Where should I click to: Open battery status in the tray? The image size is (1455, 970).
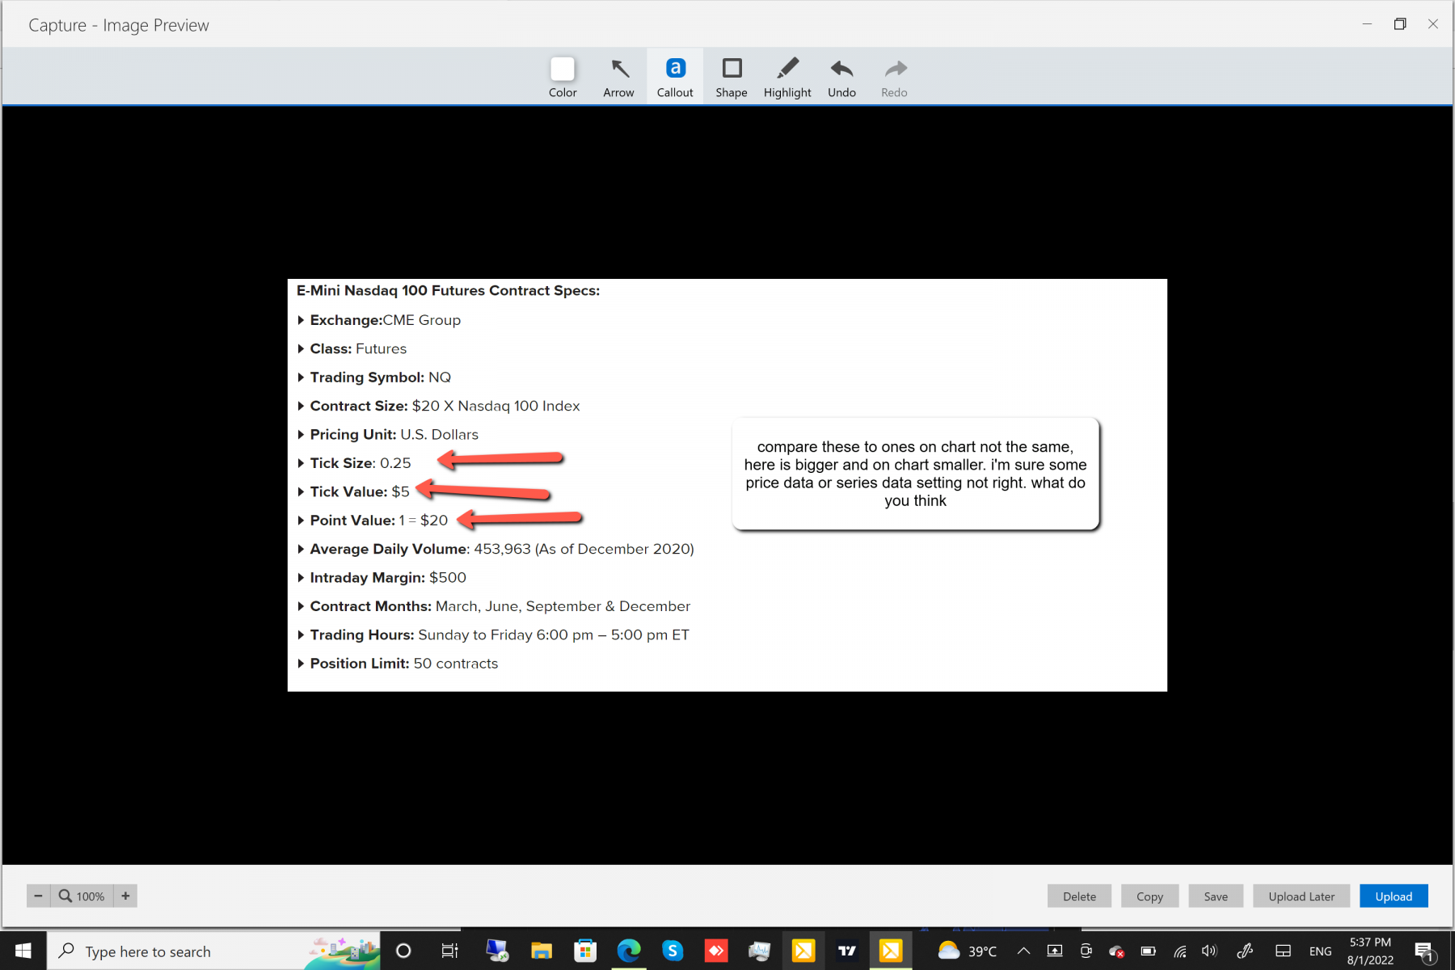point(1148,951)
